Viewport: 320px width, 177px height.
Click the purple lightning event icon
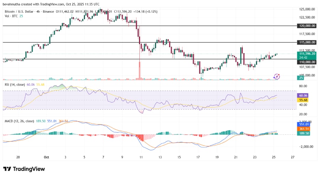tap(276, 76)
